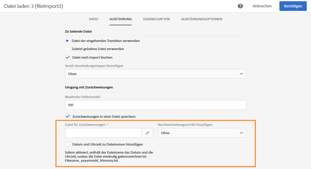Image resolution: width=311 pixels, height=169 pixels.
Task: Click the pencil edit icon for rejects file
Action: click(x=147, y=133)
